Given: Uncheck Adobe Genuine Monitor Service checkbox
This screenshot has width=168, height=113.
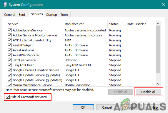Looking at the screenshot, I should coord(9,35).
